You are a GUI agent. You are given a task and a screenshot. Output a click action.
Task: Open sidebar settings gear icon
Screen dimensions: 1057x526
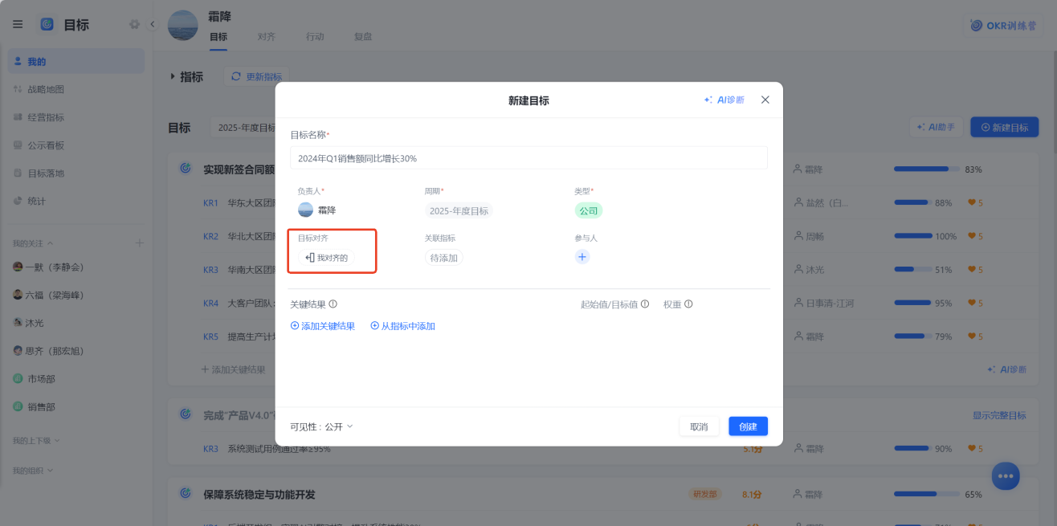[134, 25]
